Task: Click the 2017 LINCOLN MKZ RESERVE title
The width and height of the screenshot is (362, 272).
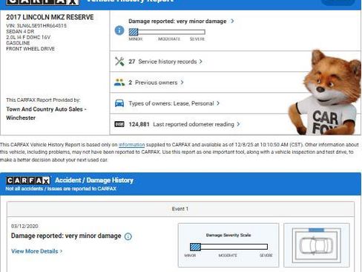Action: click(x=50, y=17)
